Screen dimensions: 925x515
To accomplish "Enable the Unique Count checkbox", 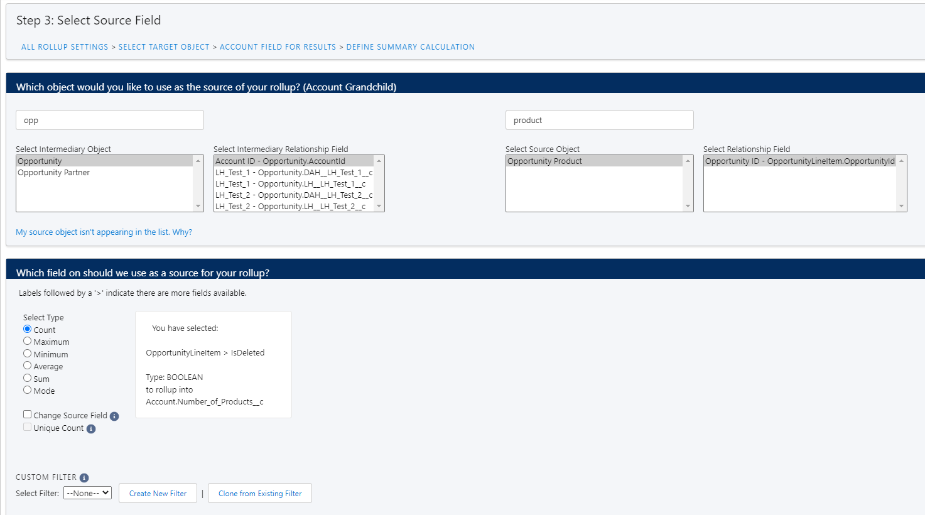I will tap(27, 426).
